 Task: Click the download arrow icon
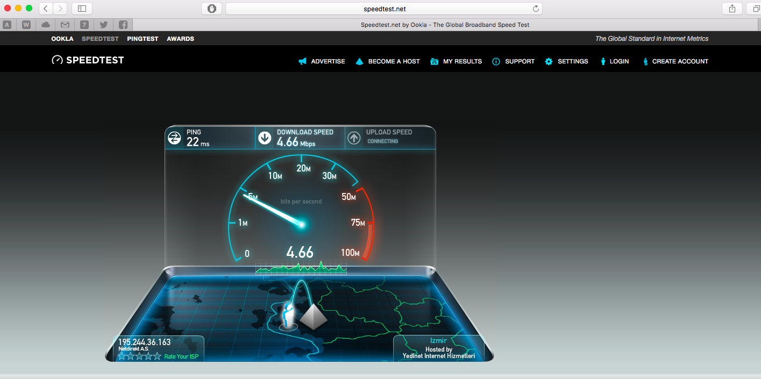(x=265, y=138)
